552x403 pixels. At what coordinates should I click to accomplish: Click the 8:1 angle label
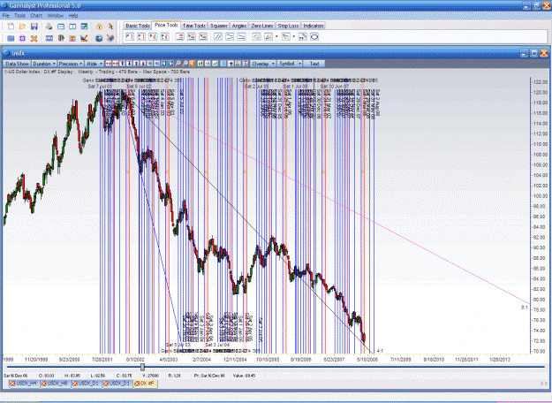525,308
